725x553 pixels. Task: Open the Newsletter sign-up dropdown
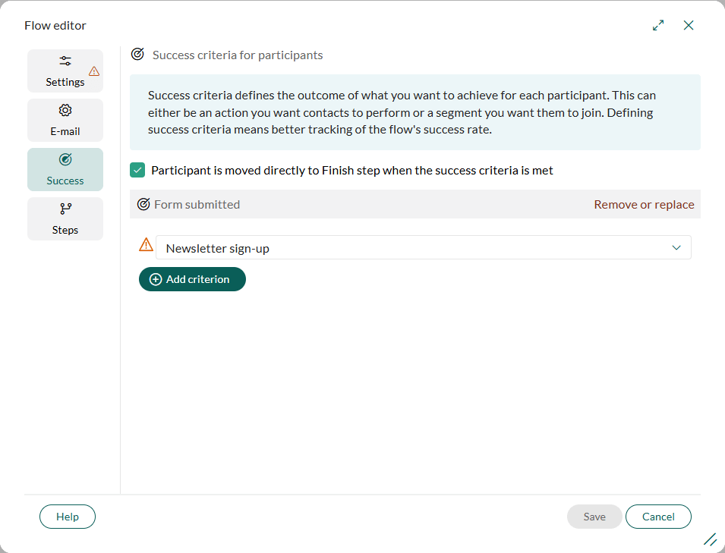click(424, 247)
